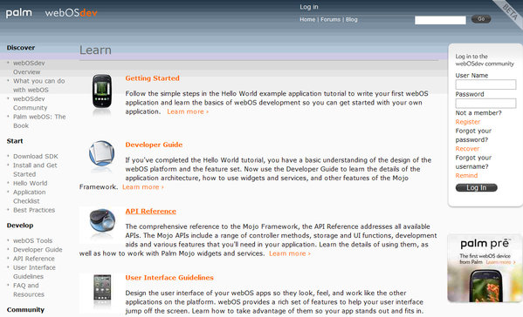The width and height of the screenshot is (523, 317).
Task: Open What you can do with webOS
Action: pyautogui.click(x=38, y=85)
